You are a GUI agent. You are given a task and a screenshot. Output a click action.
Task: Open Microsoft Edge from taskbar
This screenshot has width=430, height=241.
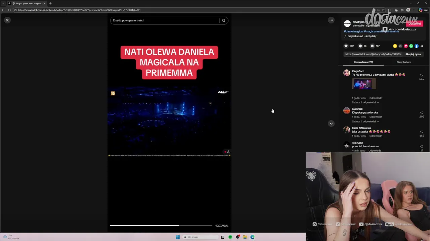coord(252,237)
